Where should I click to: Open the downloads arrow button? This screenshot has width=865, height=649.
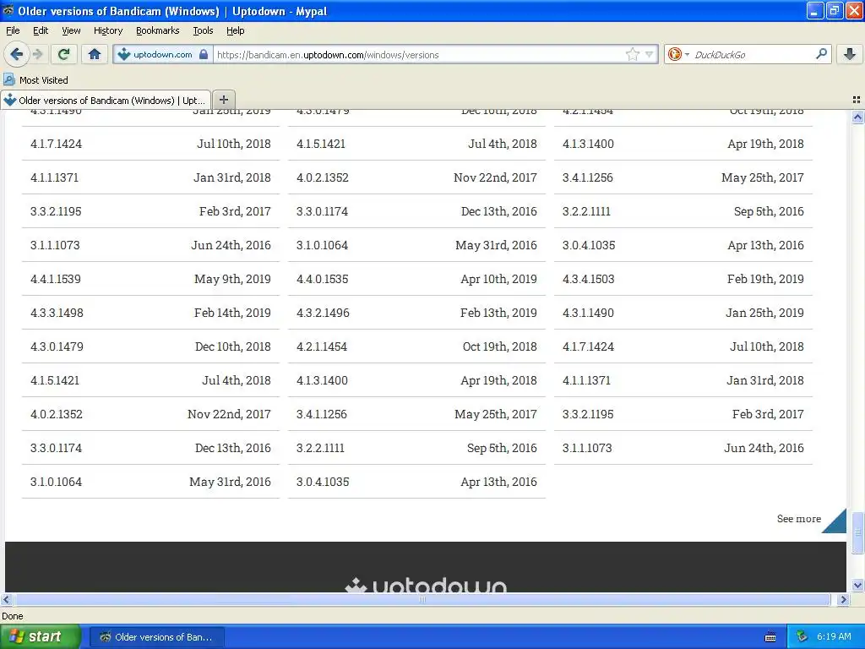point(850,54)
